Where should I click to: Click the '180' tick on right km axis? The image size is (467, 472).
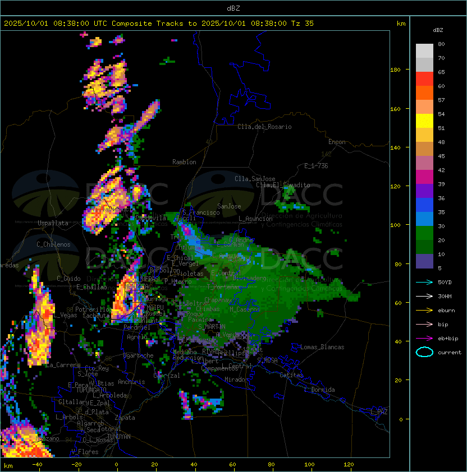point(395,70)
